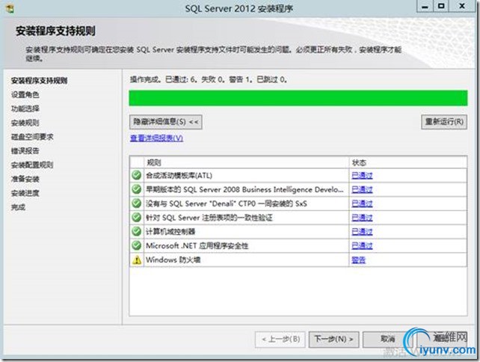Image resolution: width=480 pixels, height=362 pixels.
Task: Click the SQL Server setup icon in the title bar
Action: (x=10, y=8)
